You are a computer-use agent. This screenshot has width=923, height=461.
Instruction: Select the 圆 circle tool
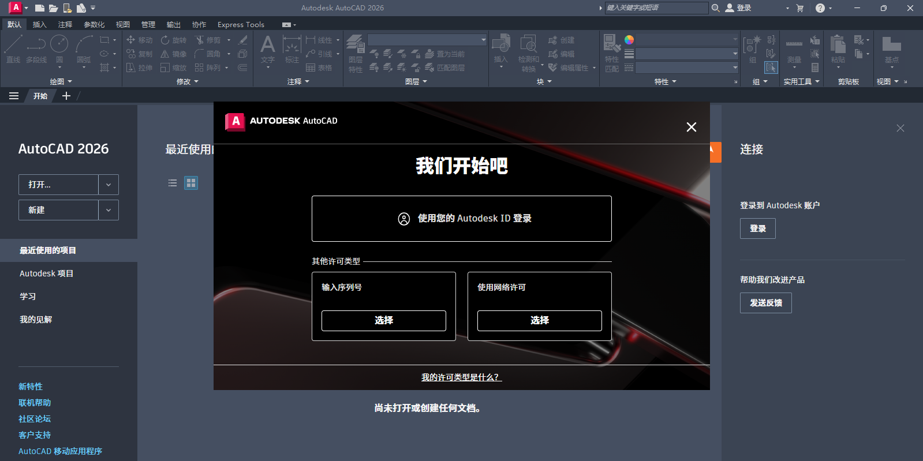59,48
